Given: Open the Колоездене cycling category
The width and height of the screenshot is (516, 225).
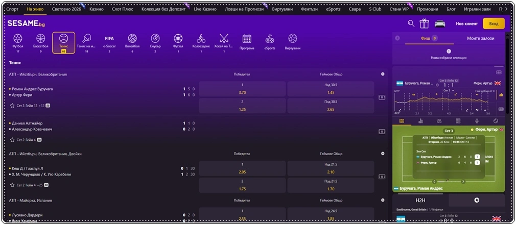Looking at the screenshot, I should click(201, 42).
